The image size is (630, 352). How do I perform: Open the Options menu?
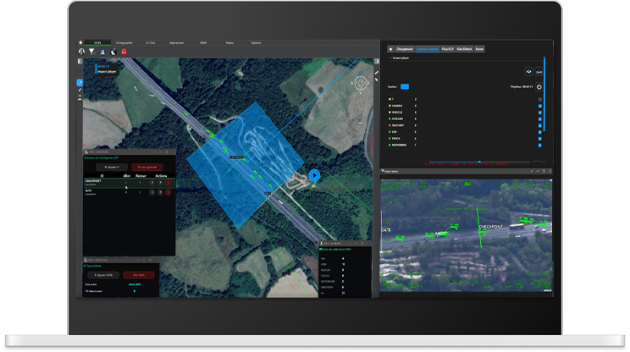256,42
